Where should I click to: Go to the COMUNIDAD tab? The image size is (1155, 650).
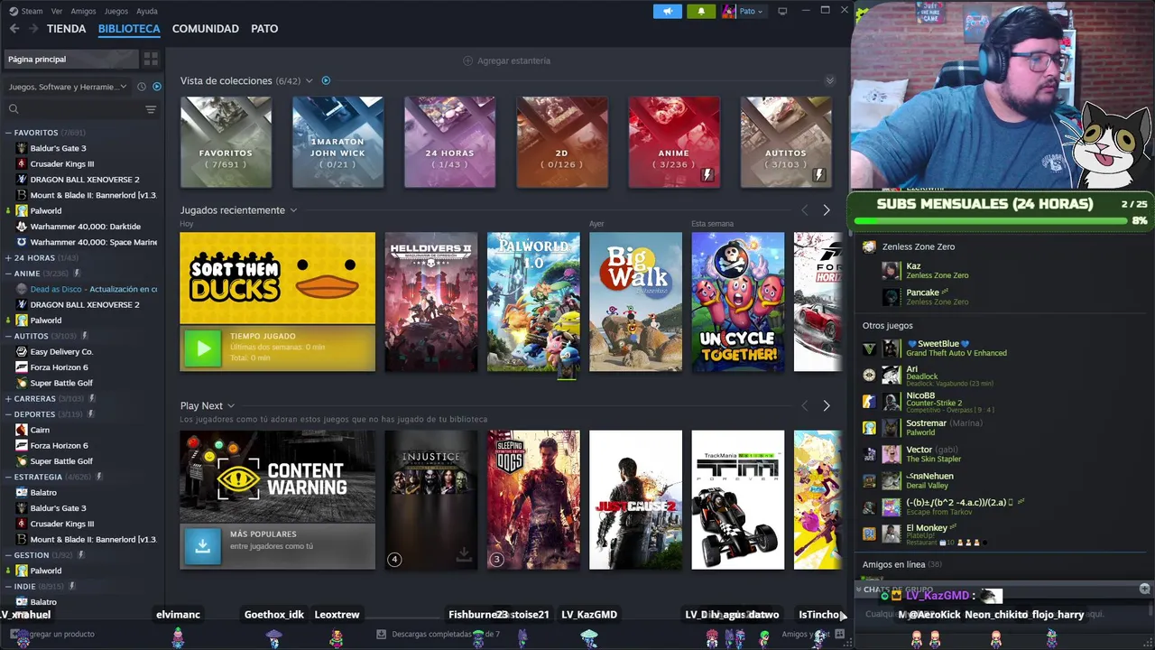[x=206, y=29]
